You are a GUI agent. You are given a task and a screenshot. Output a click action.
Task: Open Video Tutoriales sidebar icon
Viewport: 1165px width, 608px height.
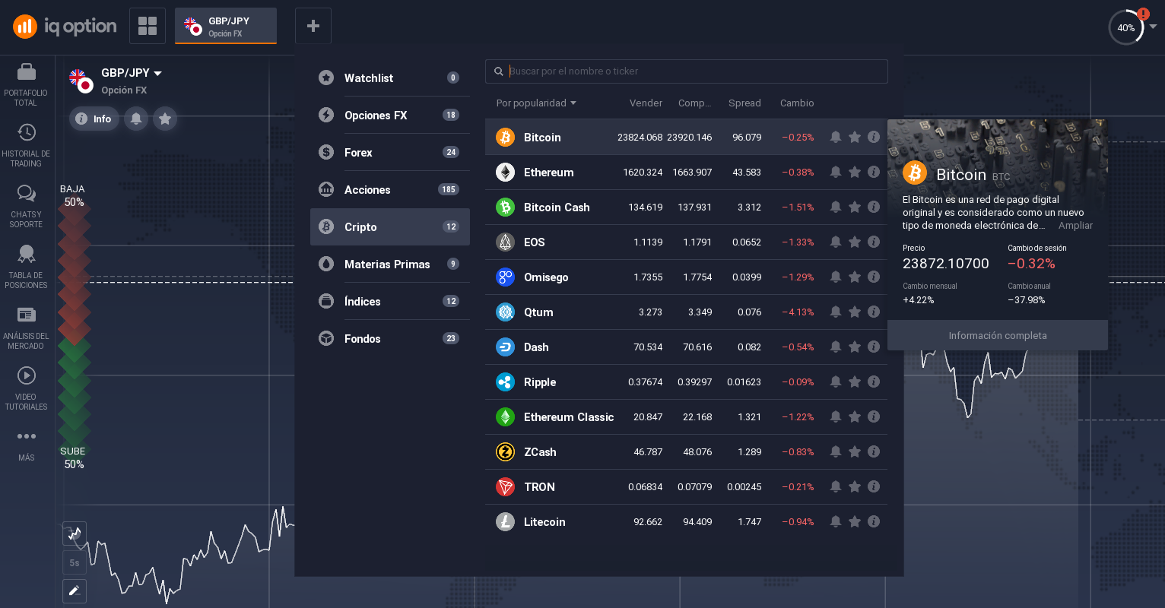point(26,389)
